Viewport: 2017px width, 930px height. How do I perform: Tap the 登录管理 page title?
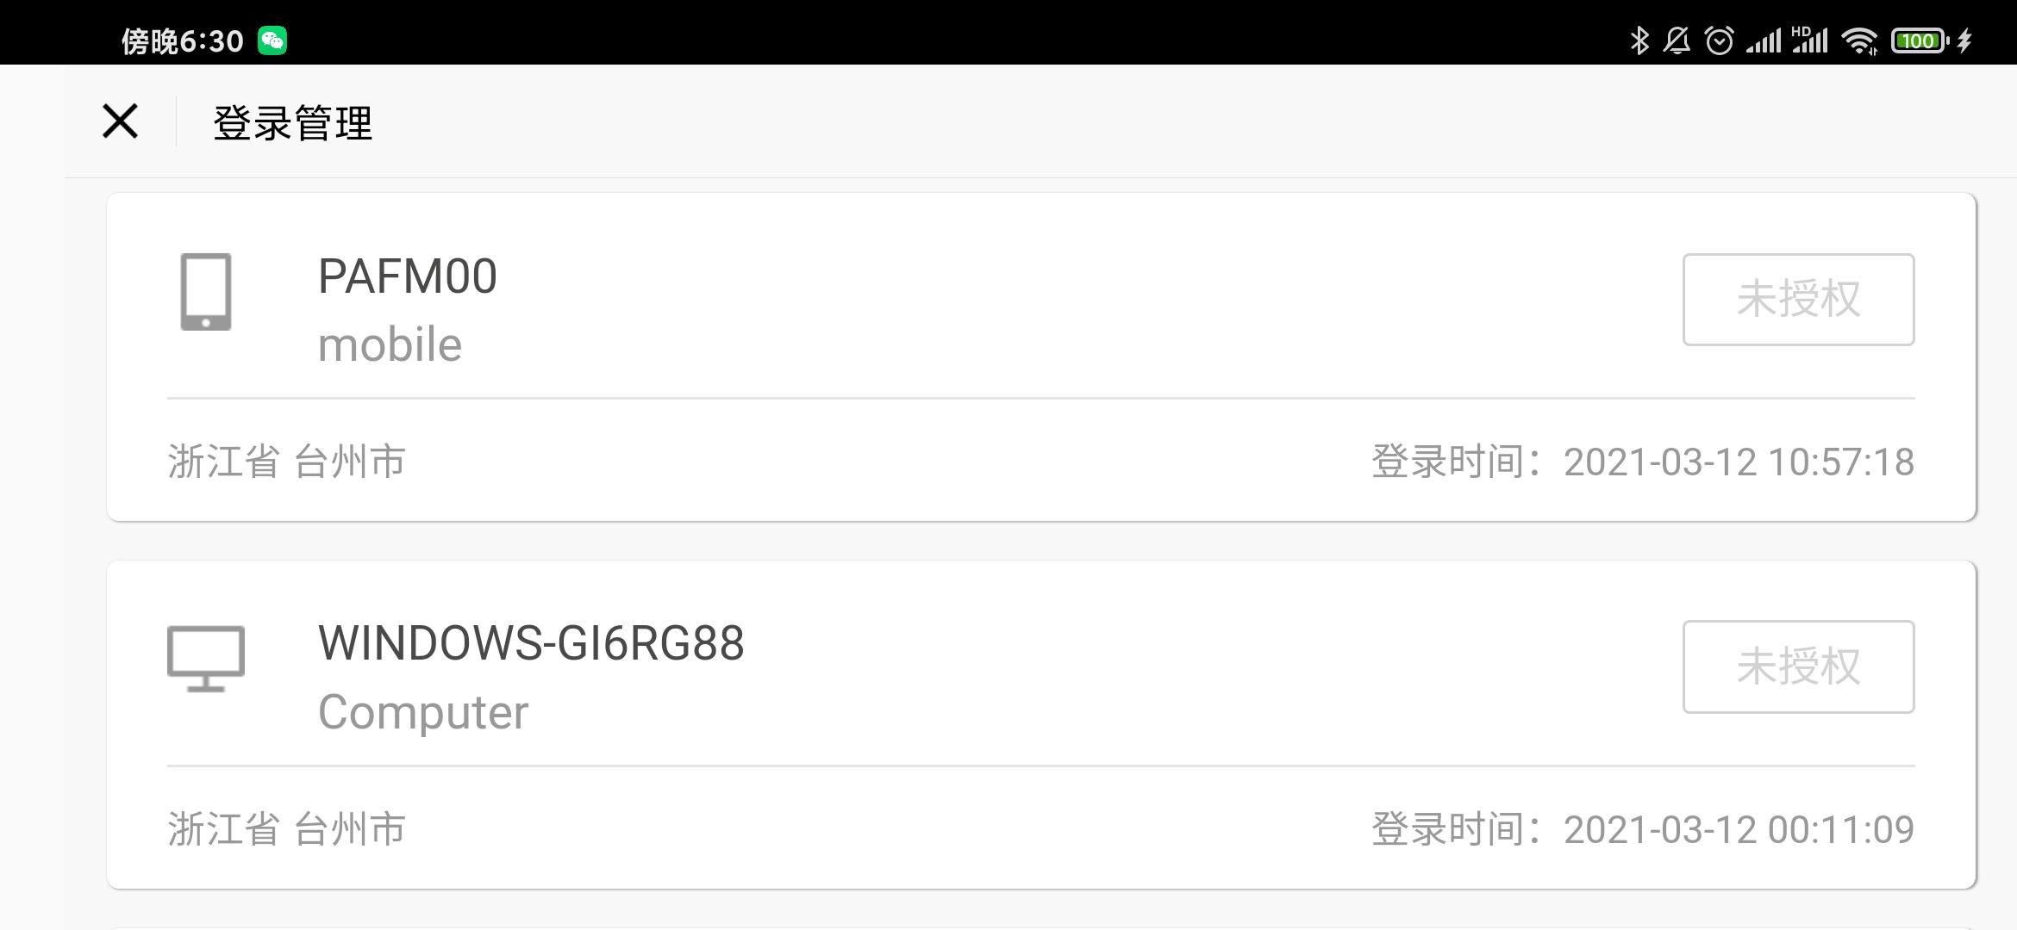point(293,122)
